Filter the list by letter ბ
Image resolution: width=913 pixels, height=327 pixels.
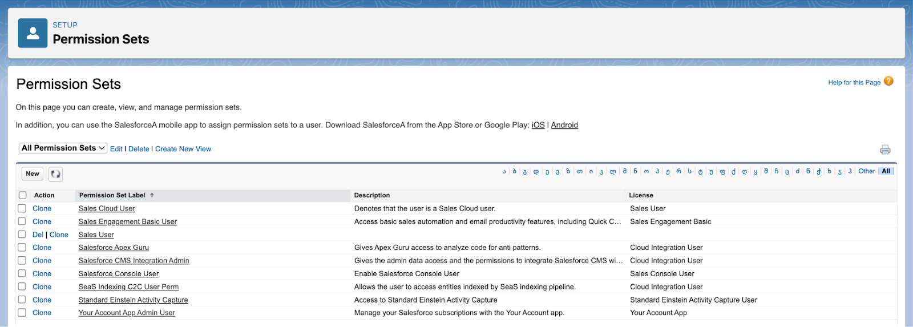(x=514, y=171)
